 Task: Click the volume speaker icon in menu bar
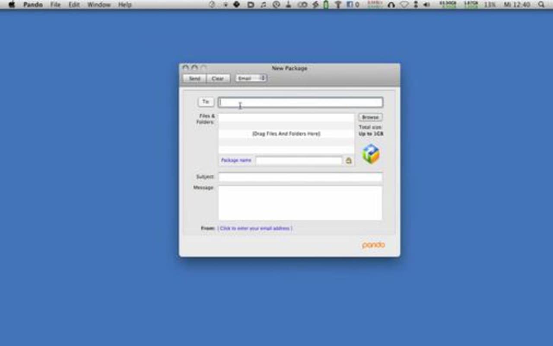427,4
